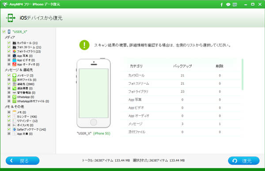Click the メモ notes icon
Image resolution: width=265 pixels, height=171 pixels.
coord(15,112)
